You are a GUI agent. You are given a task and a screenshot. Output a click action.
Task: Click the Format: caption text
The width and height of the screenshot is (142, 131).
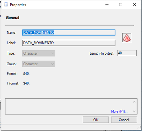pos(12,74)
